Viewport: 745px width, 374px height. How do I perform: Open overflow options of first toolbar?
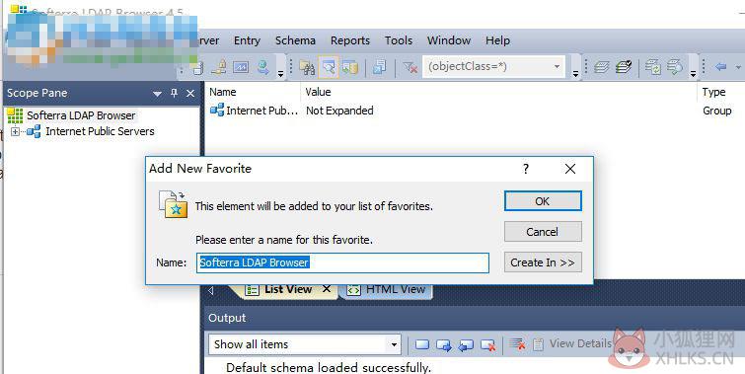click(280, 74)
